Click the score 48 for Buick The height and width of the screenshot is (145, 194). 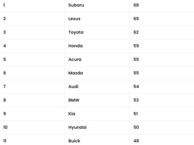click(x=136, y=141)
